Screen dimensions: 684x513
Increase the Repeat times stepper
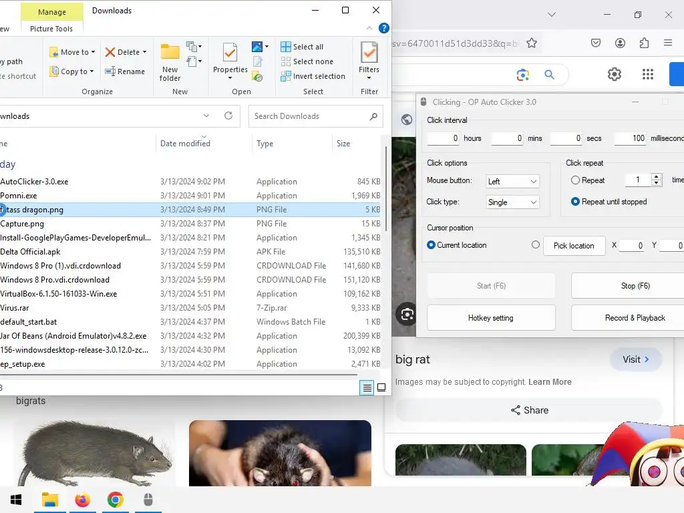656,176
